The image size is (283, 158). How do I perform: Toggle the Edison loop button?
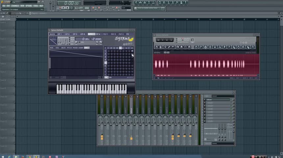159,40
